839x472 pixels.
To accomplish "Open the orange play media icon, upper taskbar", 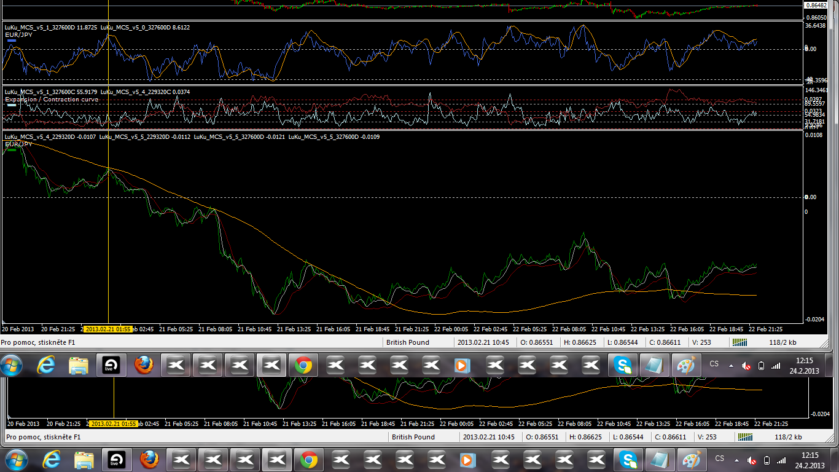I will tap(462, 365).
